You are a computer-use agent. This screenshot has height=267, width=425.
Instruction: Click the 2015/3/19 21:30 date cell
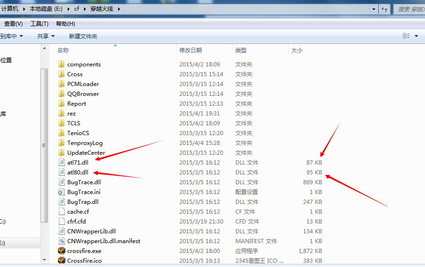[201, 222]
